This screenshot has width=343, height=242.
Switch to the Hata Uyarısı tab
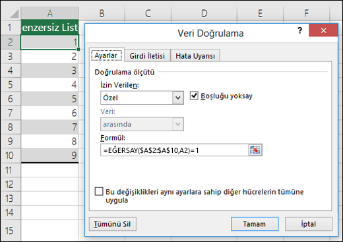click(x=195, y=56)
